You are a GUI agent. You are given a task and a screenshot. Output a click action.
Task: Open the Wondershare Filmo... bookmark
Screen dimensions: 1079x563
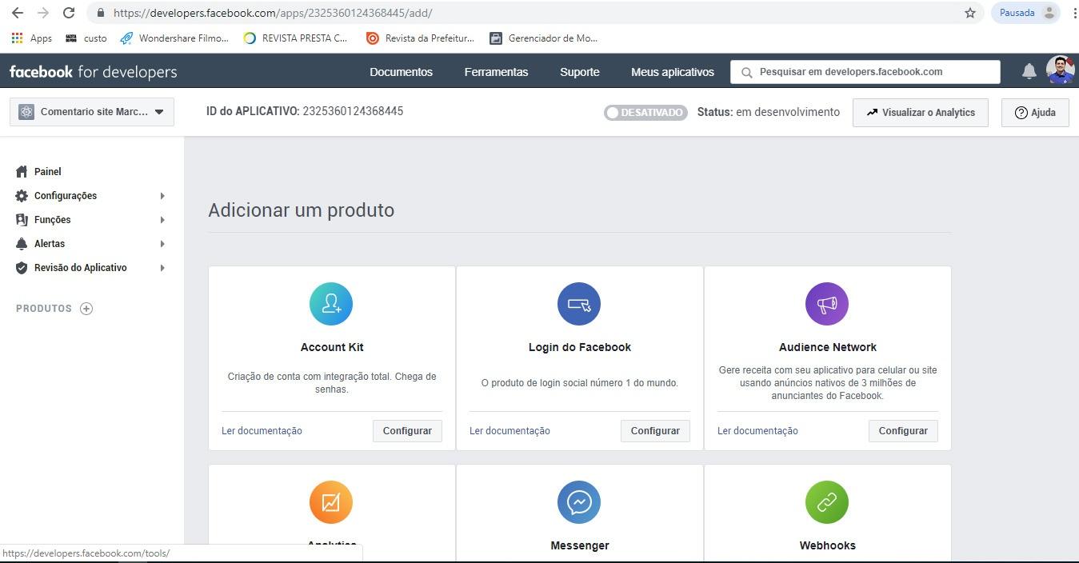click(x=174, y=38)
